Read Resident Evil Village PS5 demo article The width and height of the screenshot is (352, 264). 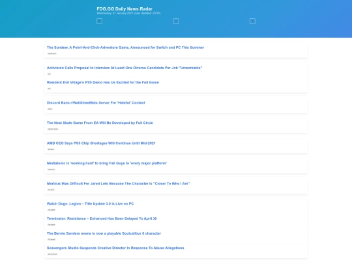103,82
